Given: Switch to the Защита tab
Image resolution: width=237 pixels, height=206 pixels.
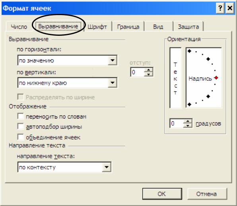Looking at the screenshot, I should [188, 27].
